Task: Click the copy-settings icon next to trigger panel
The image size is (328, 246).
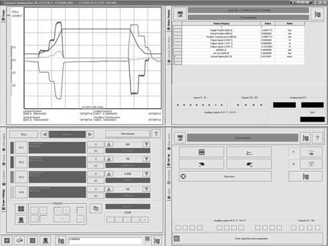Action: tap(96, 209)
